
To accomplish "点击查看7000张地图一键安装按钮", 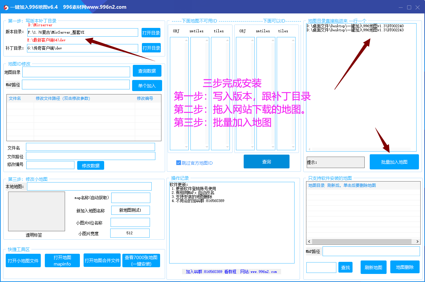I will [141, 260].
